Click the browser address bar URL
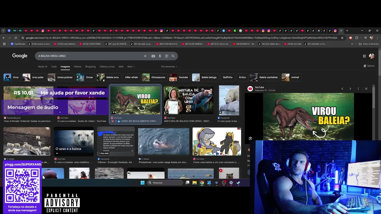The height and width of the screenshot is (214, 381). (x=182, y=38)
